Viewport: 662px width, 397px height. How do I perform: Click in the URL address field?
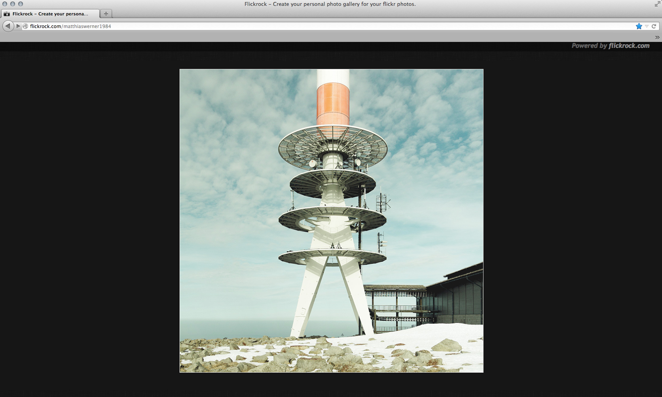point(317,26)
